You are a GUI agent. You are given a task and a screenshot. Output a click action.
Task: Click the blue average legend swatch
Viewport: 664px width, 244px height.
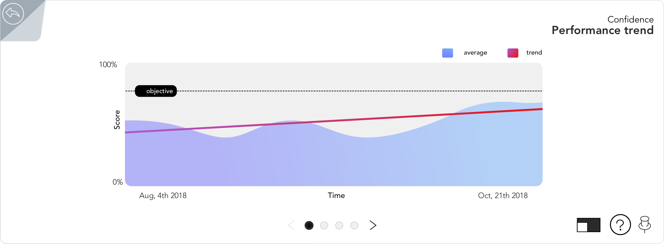(x=448, y=53)
